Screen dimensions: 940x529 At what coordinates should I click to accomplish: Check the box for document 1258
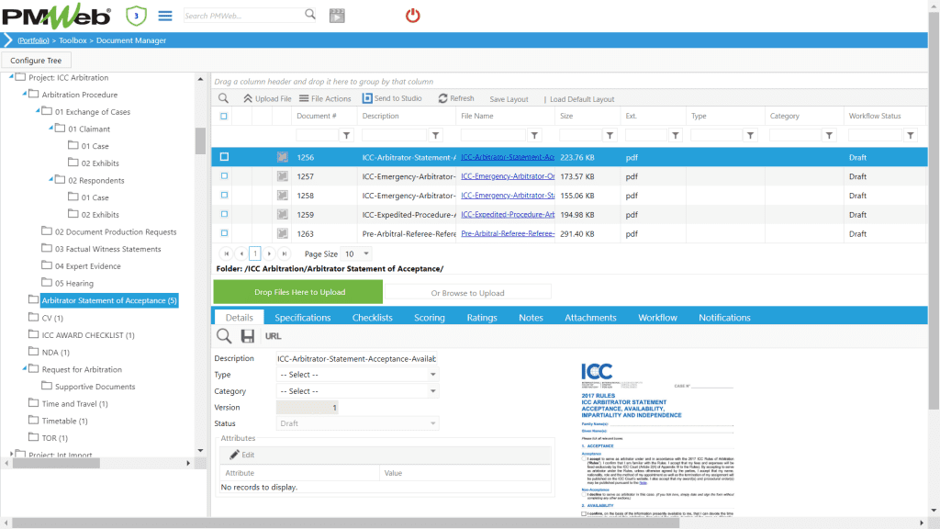pyautogui.click(x=224, y=195)
